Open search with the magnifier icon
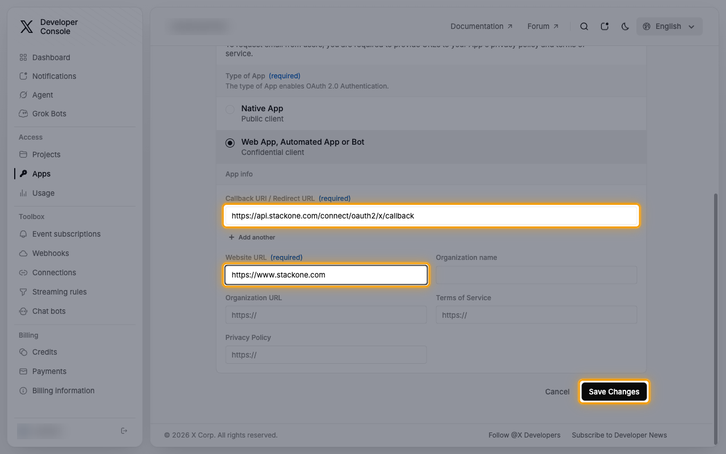Image resolution: width=726 pixels, height=454 pixels. (584, 26)
